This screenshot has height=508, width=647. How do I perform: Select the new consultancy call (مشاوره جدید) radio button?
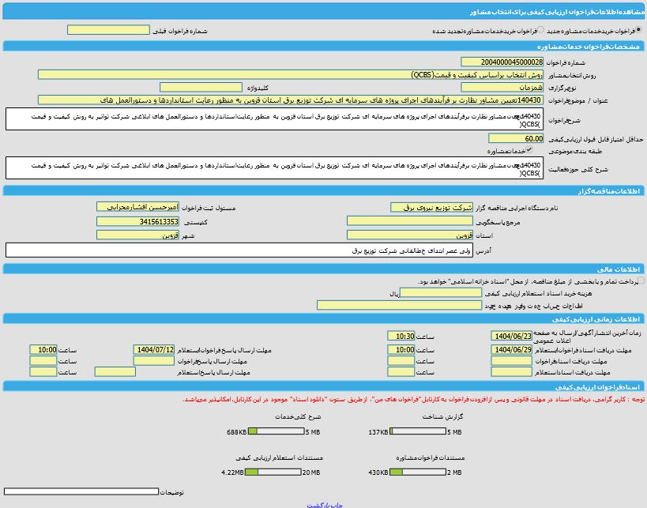point(638,30)
